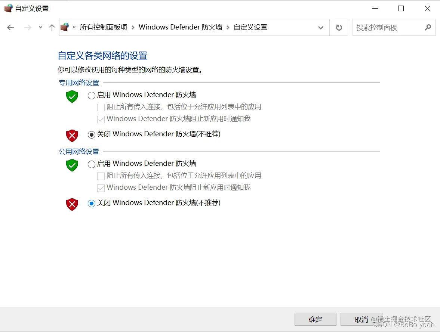Click the 公用网络设置 section label
The height and width of the screenshot is (332, 440).
pyautogui.click(x=79, y=151)
